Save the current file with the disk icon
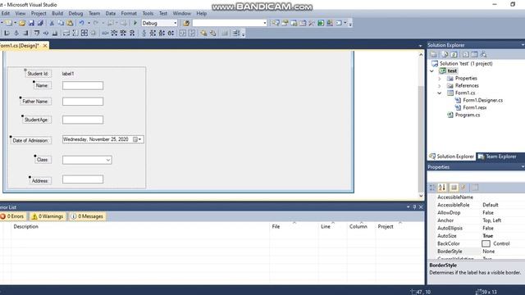 point(31,23)
